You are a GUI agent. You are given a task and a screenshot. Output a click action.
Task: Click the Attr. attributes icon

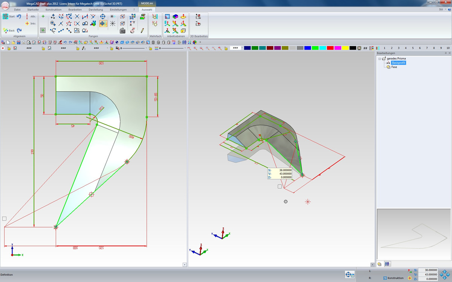point(31,17)
